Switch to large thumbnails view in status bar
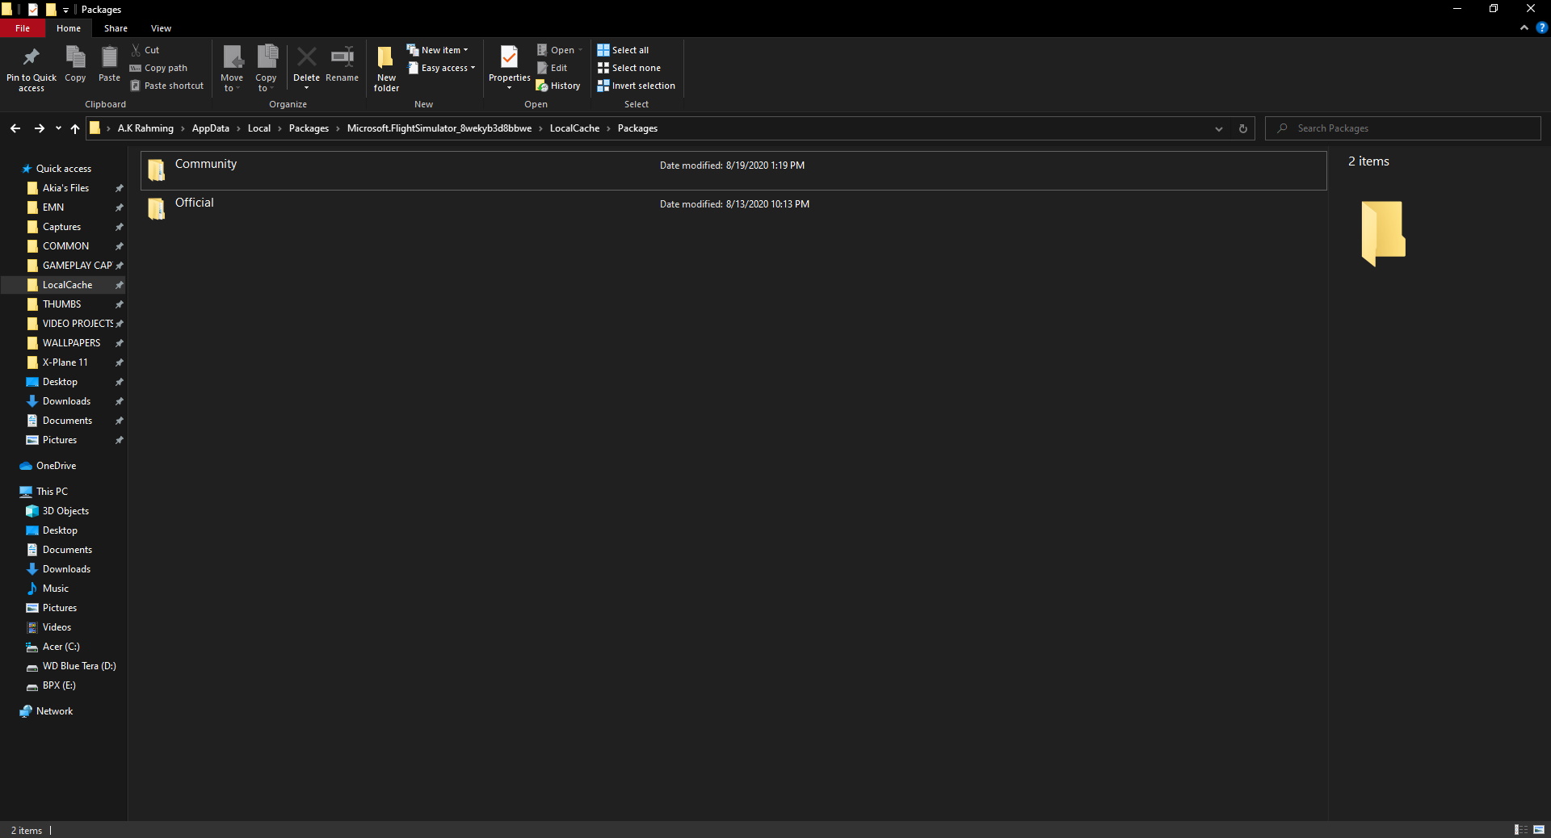Viewport: 1551px width, 838px height. [1539, 830]
